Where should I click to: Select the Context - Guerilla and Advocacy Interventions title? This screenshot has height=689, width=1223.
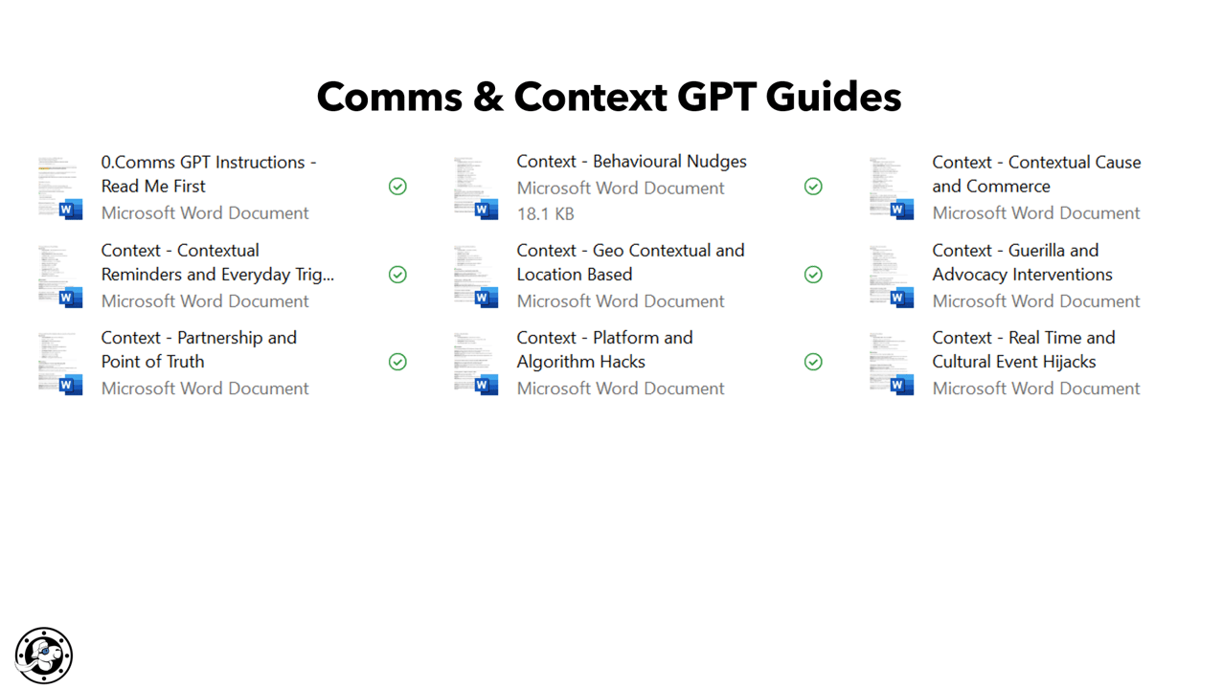(x=1021, y=262)
